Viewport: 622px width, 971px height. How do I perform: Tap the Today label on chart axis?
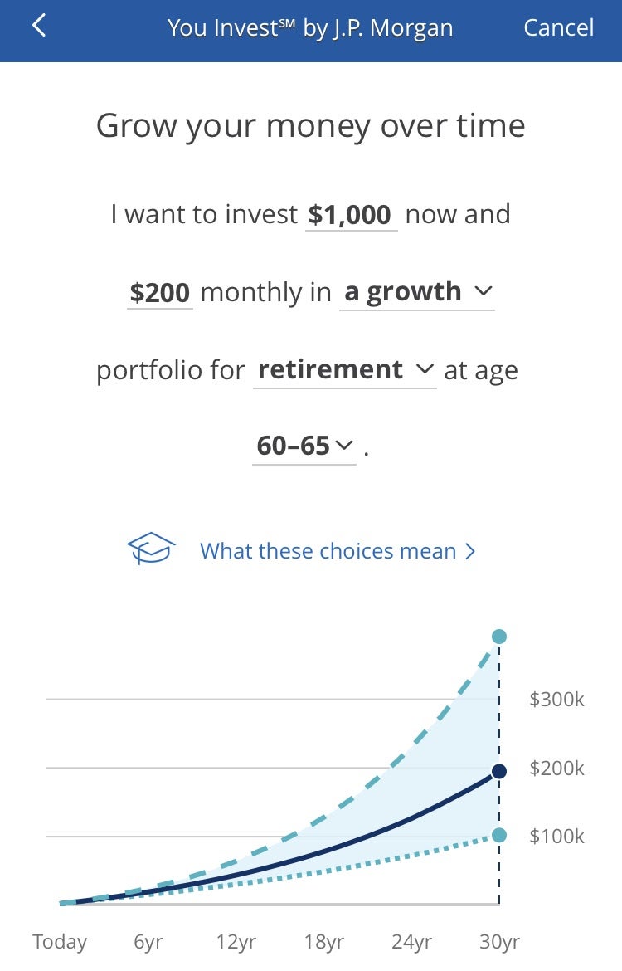click(60, 942)
